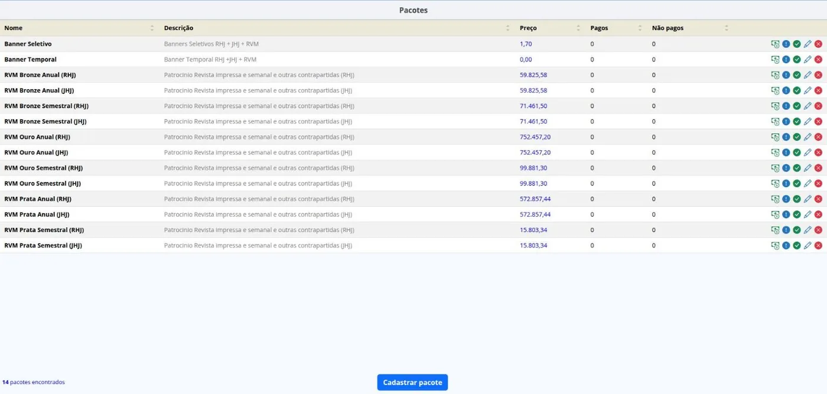Click the blue exclamation icon for RVM Prata Anual (JHJ)
827x394 pixels.
(786, 214)
